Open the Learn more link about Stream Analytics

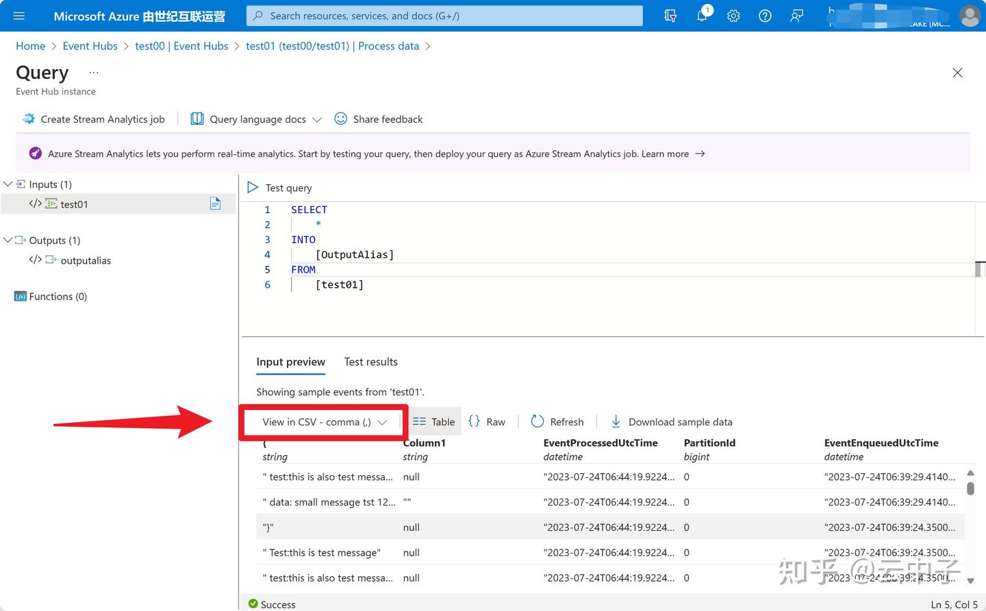pos(665,153)
